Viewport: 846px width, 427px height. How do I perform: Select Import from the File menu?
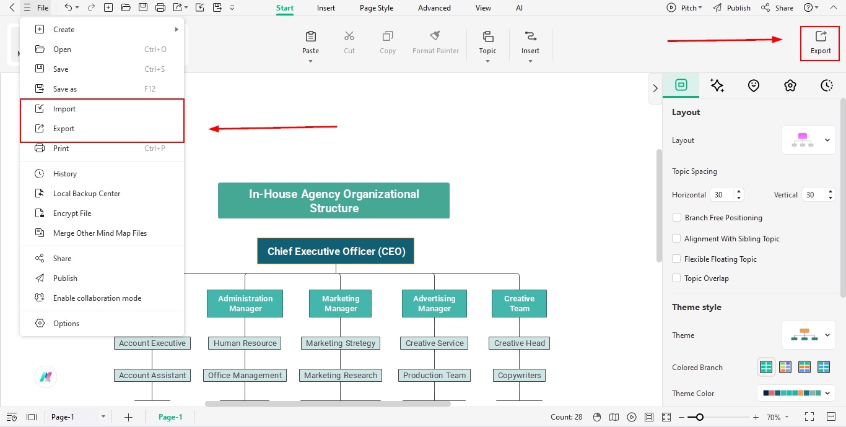tap(63, 108)
